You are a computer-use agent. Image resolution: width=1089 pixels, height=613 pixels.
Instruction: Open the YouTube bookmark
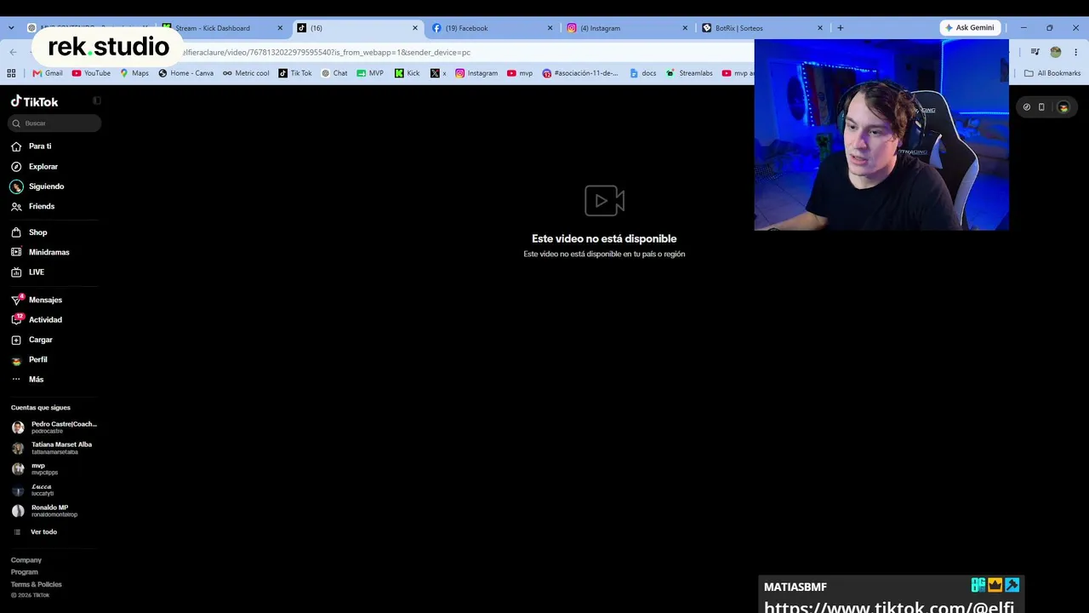click(91, 73)
